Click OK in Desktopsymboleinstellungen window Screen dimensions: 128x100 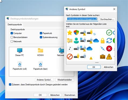40,95
